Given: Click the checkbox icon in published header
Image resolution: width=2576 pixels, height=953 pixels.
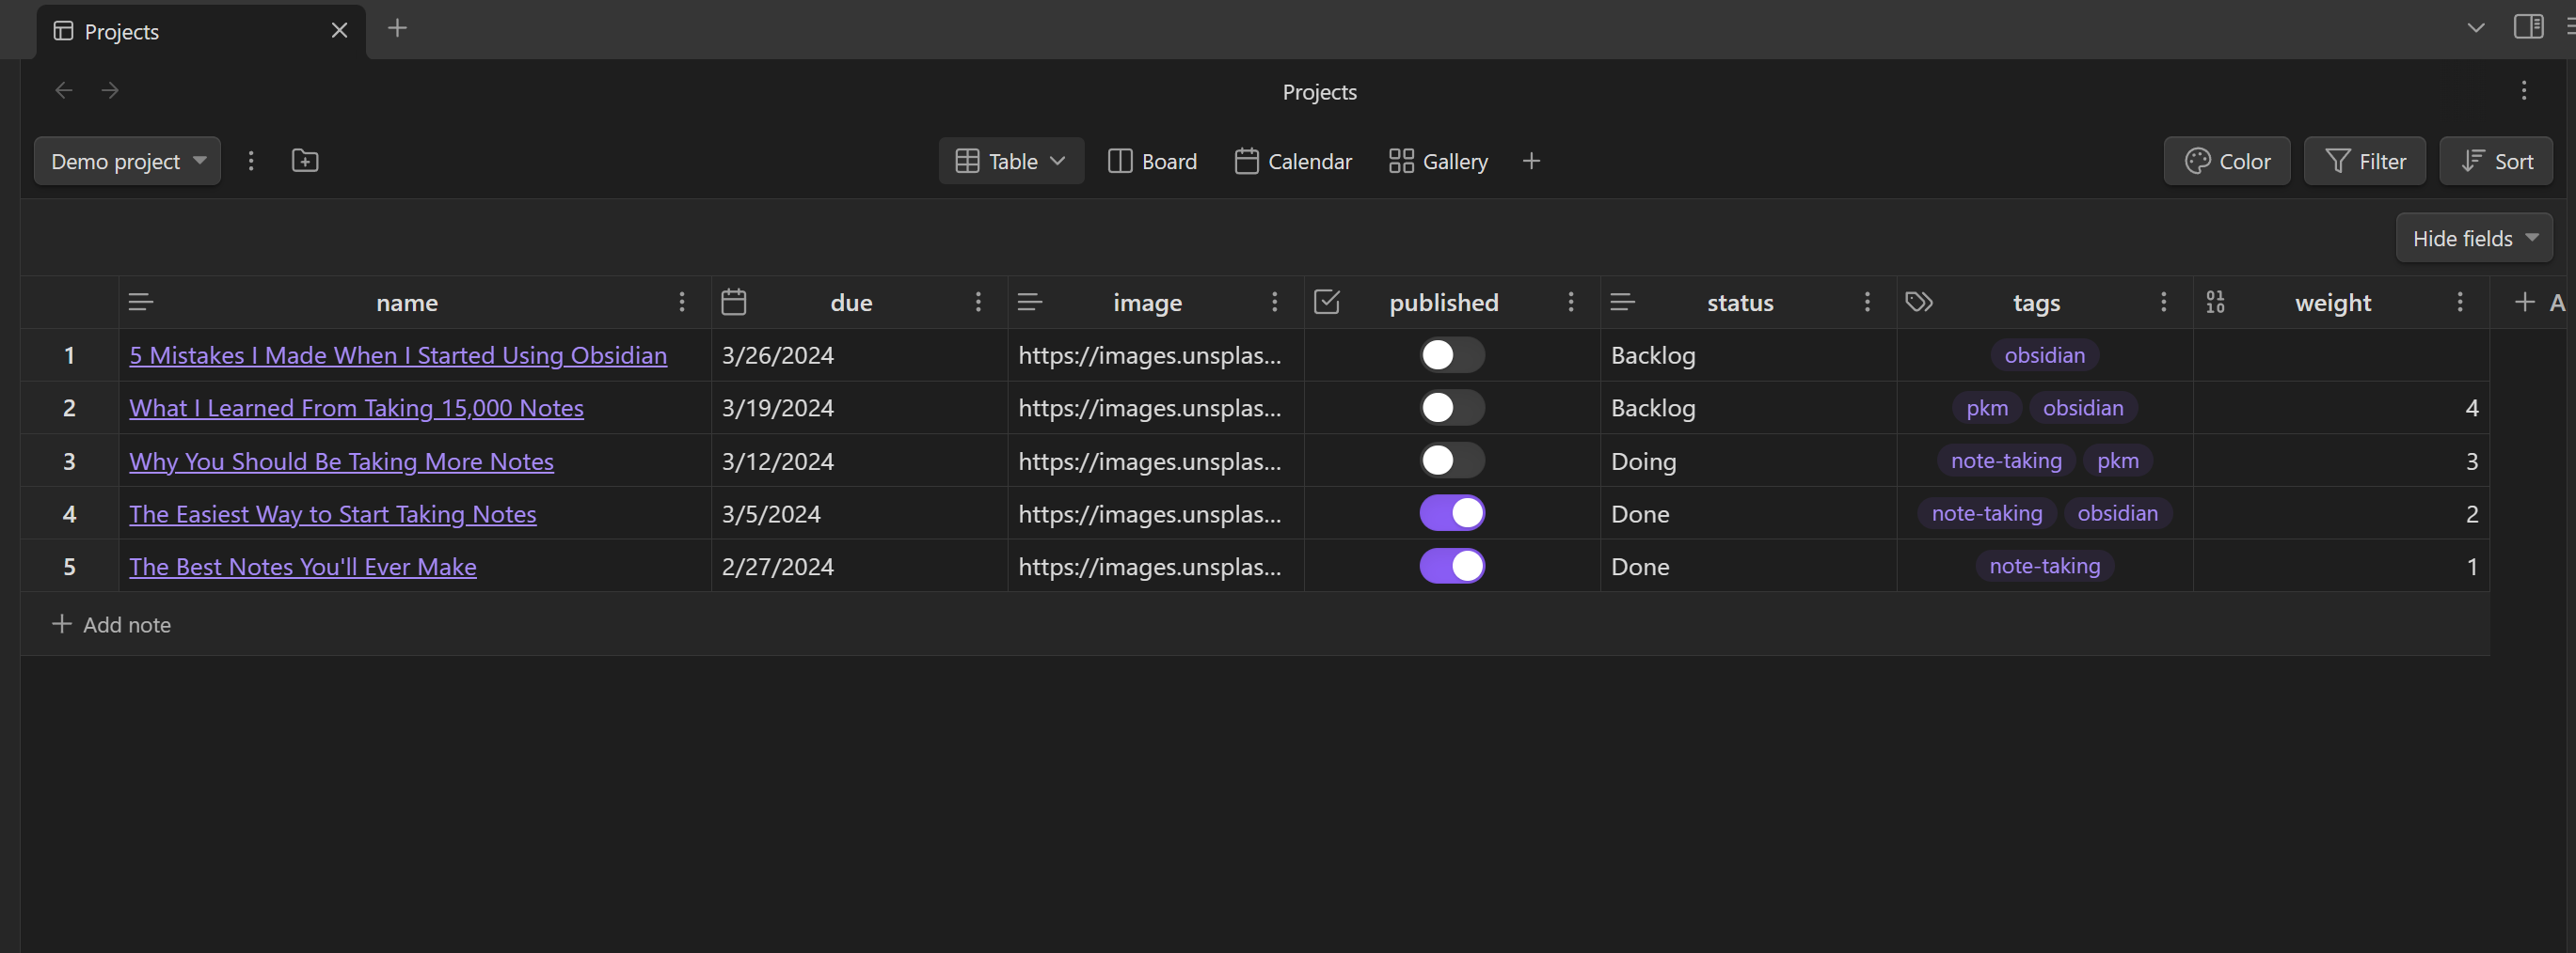Looking at the screenshot, I should point(1326,302).
